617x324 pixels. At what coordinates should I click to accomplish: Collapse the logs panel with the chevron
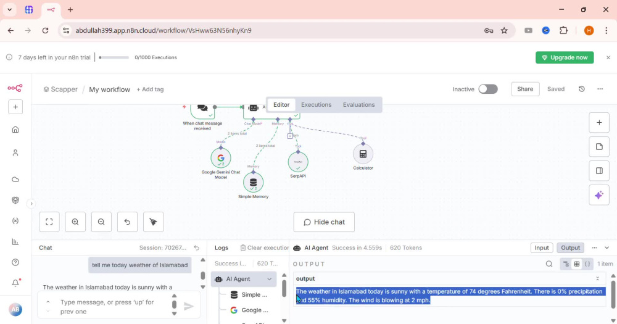tap(607, 247)
